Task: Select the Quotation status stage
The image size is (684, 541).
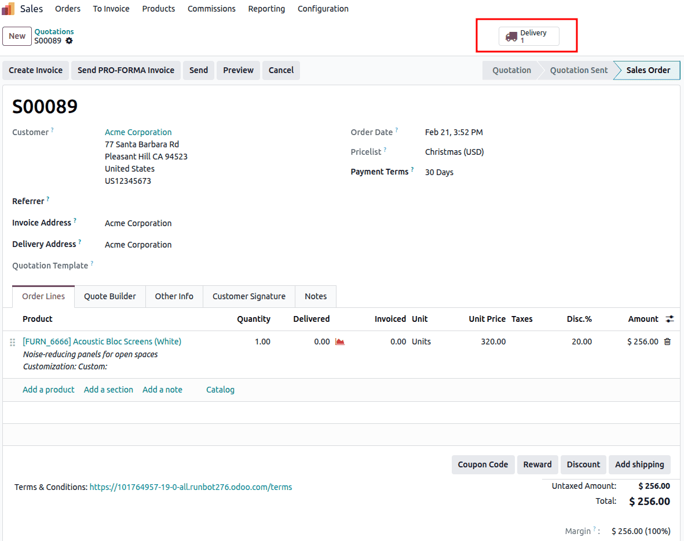Action: tap(511, 70)
